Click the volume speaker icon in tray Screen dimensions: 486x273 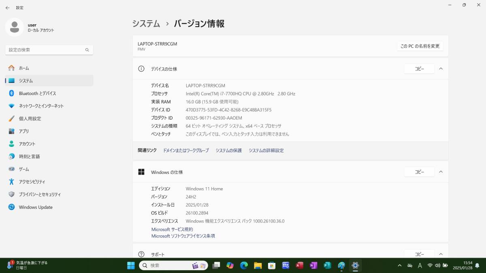point(438,265)
